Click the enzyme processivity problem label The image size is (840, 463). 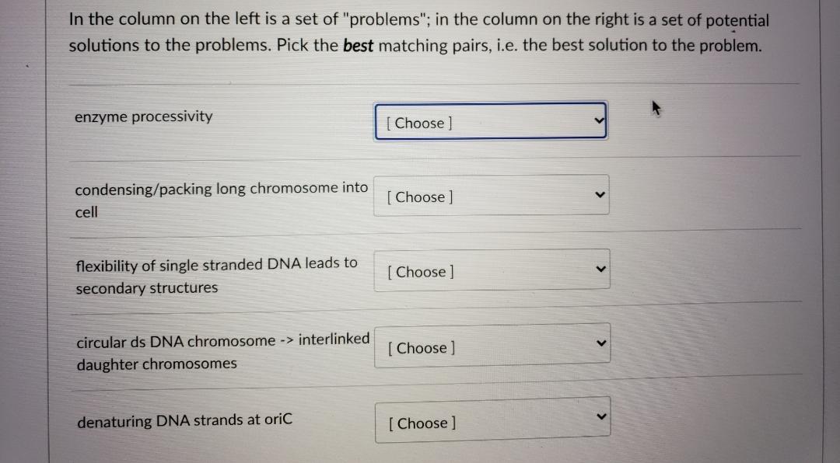(144, 117)
